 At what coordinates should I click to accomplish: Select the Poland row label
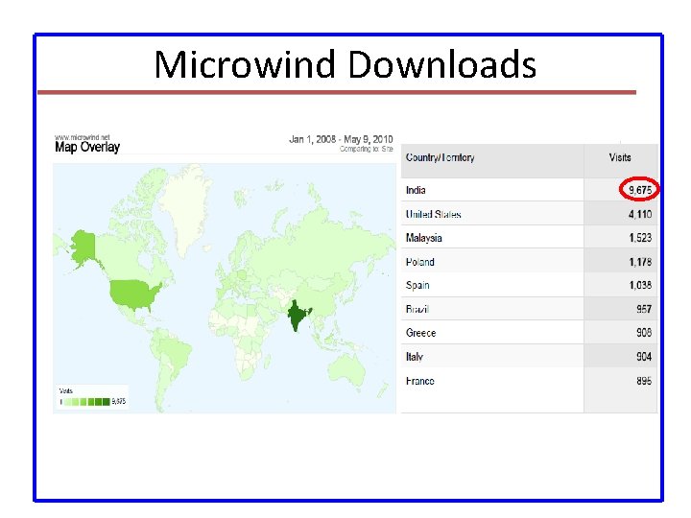420,262
